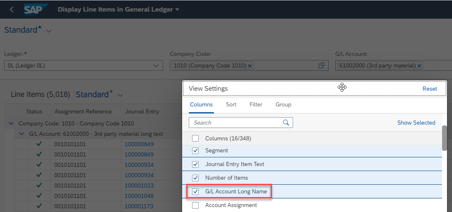The width and height of the screenshot is (452, 212).
Task: Switch to the Sort tab
Action: coord(231,104)
